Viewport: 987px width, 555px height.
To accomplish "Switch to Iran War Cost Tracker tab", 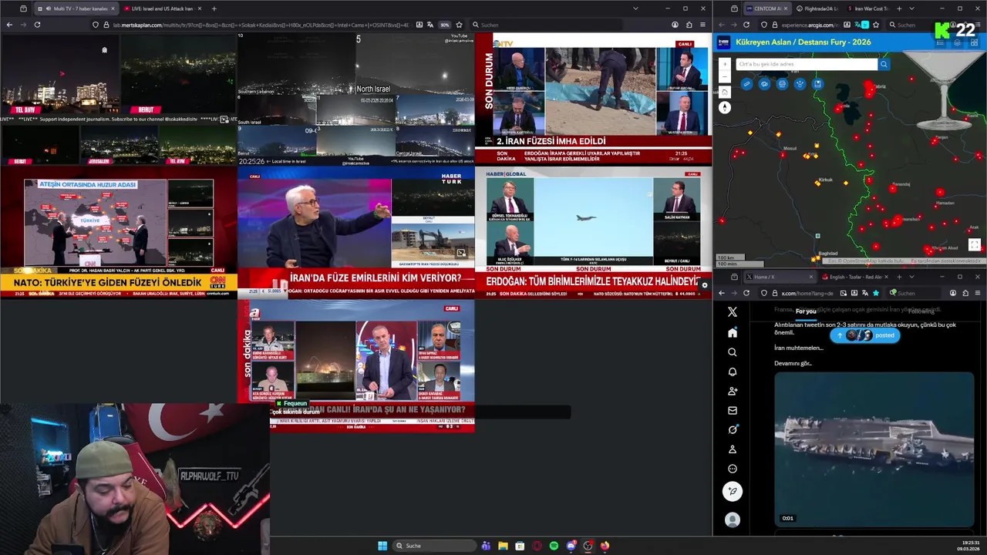I will coord(868,8).
